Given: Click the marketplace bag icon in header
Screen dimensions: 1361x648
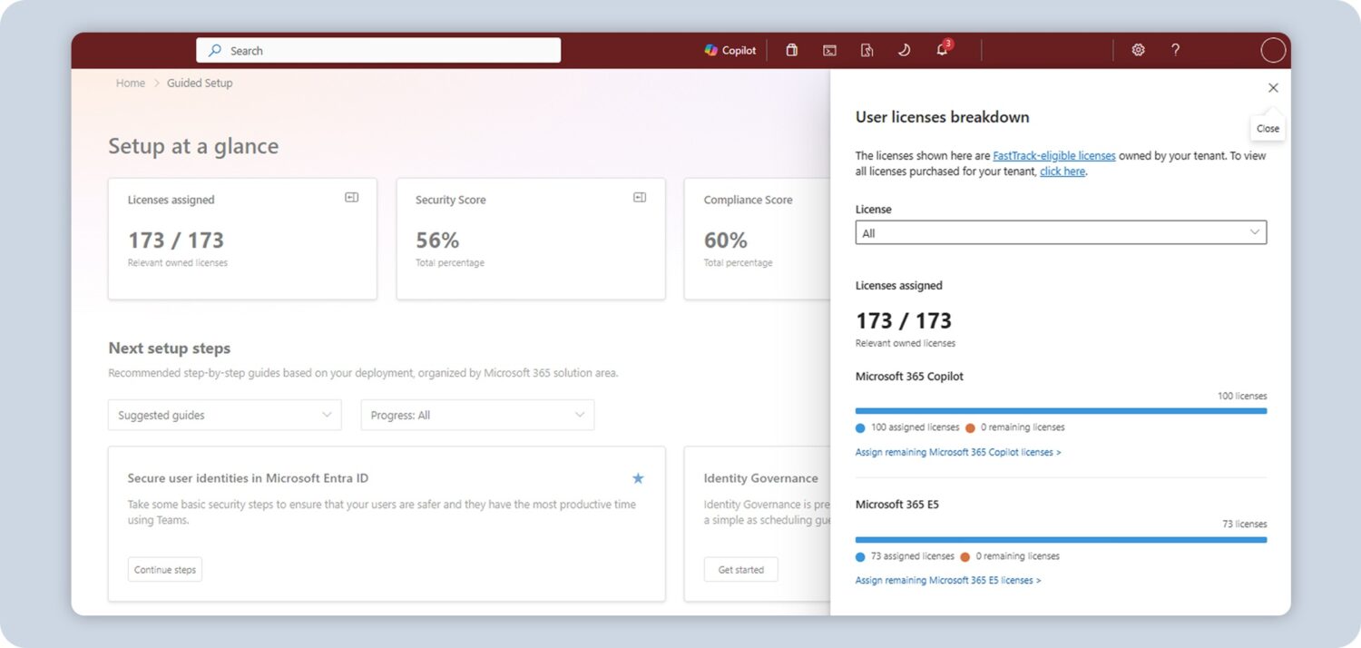Looking at the screenshot, I should pos(791,51).
